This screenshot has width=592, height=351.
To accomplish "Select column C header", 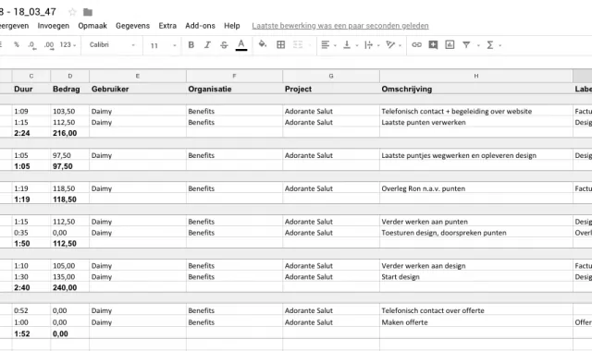I will coord(31,76).
